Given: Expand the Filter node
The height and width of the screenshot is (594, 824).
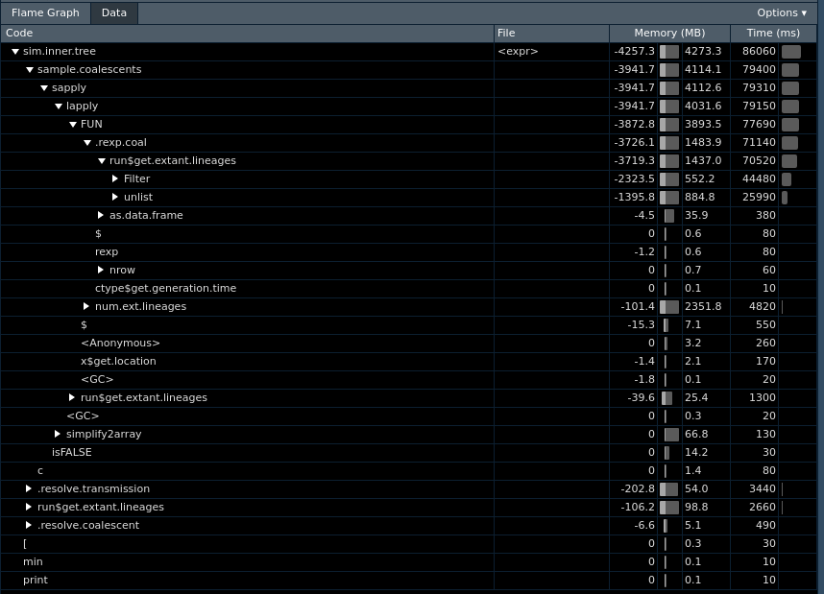Looking at the screenshot, I should [115, 179].
